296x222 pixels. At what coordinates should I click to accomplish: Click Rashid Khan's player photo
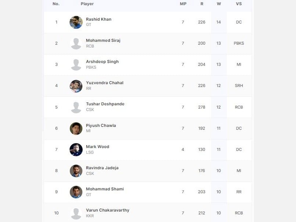(76, 22)
